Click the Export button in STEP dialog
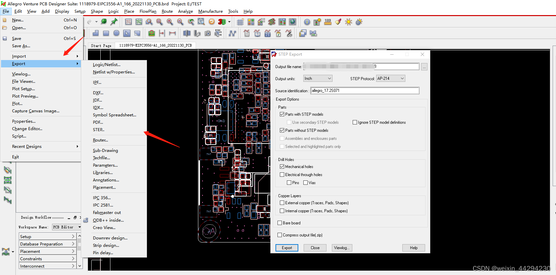Image resolution: width=556 pixels, height=275 pixels. pyautogui.click(x=287, y=248)
